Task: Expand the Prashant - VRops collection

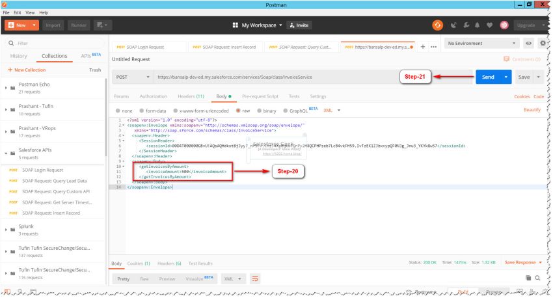Action: [x=6, y=131]
